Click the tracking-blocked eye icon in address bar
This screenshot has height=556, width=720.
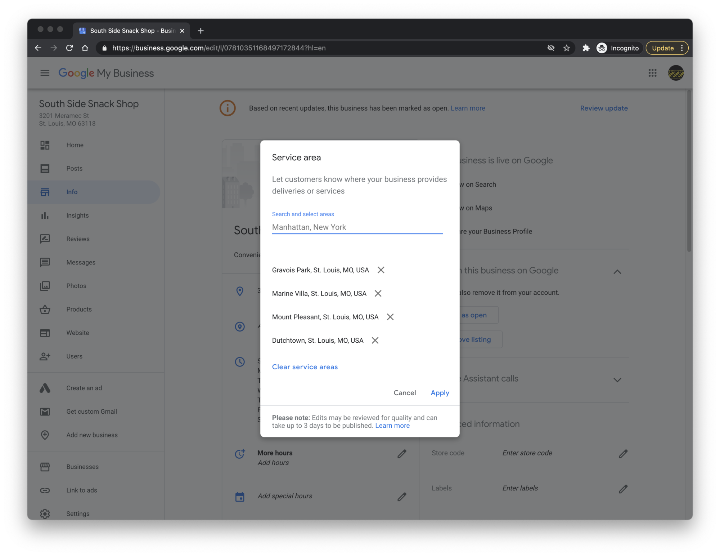[x=551, y=48]
